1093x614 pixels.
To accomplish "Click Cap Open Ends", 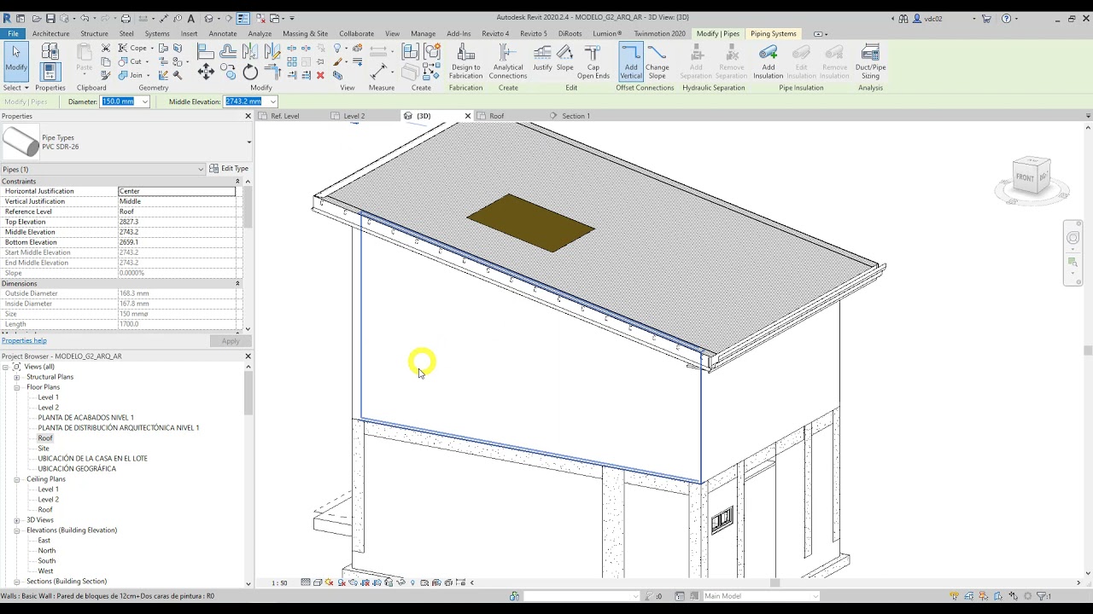I will (x=593, y=62).
